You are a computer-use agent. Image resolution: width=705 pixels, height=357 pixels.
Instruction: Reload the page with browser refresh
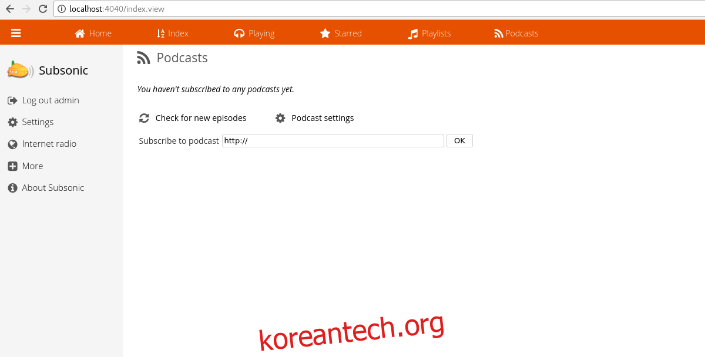point(43,9)
